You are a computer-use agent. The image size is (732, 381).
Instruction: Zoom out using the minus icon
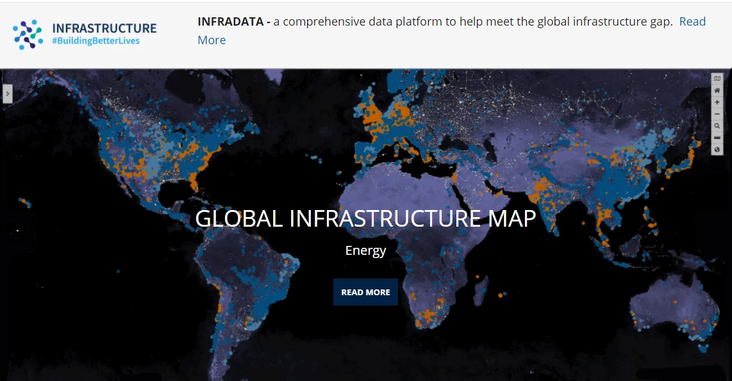click(717, 114)
